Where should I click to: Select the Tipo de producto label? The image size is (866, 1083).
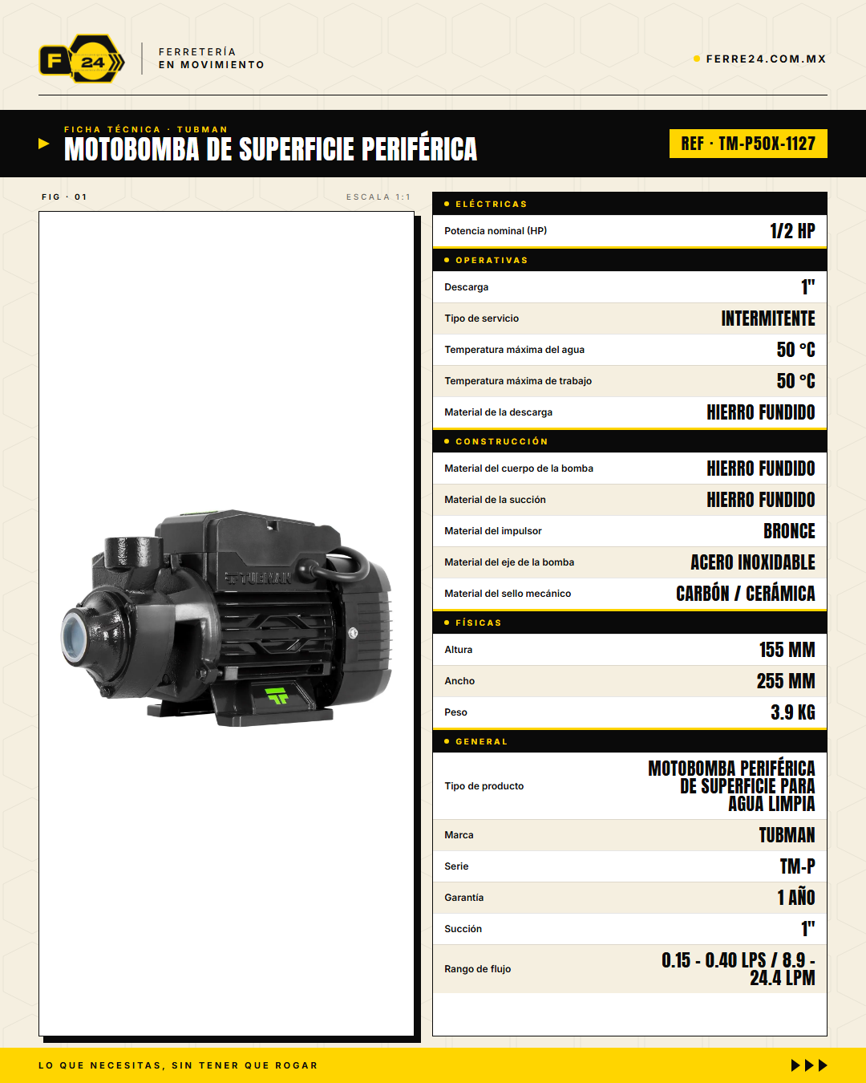pos(484,786)
